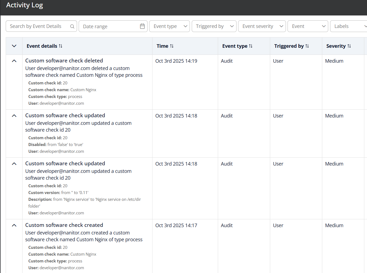Viewport: 367px width, 273px height.
Task: Open the Event severity filter dropdown
Action: click(262, 26)
